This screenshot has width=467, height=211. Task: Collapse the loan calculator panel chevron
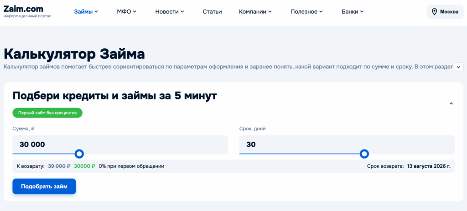451,103
